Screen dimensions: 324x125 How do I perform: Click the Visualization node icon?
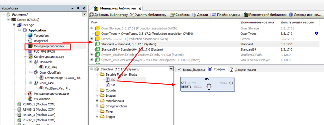[x=30, y=99]
